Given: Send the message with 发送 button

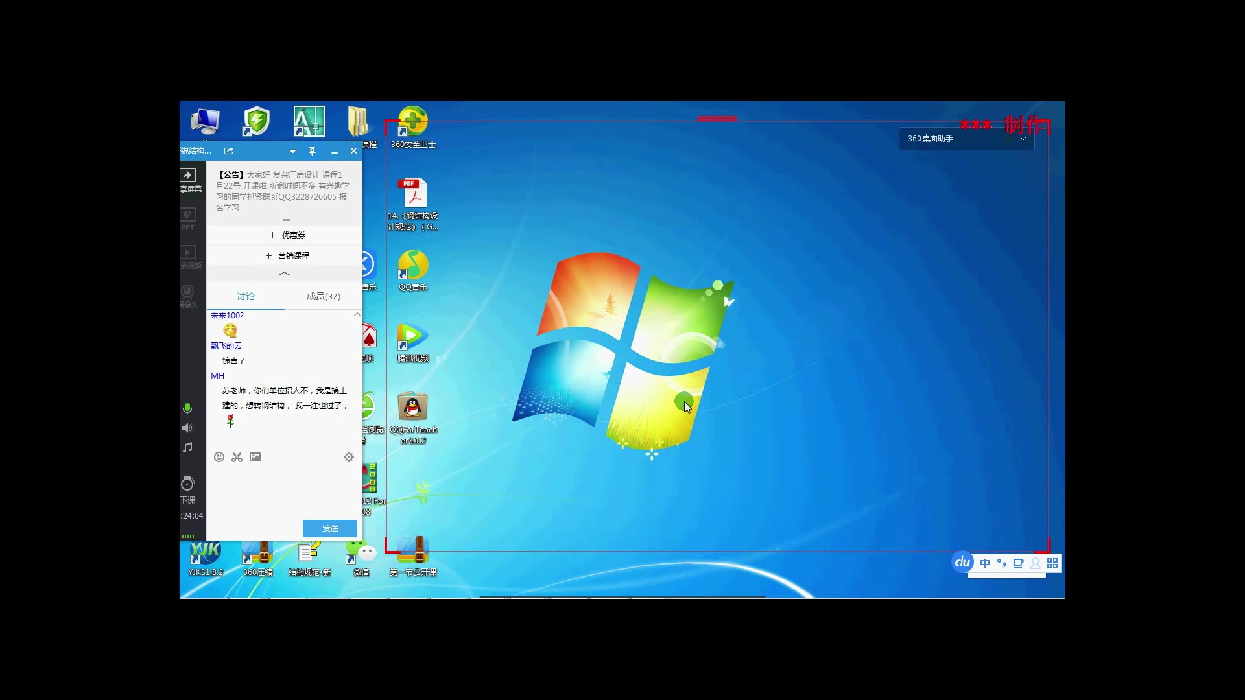Looking at the screenshot, I should pyautogui.click(x=330, y=528).
